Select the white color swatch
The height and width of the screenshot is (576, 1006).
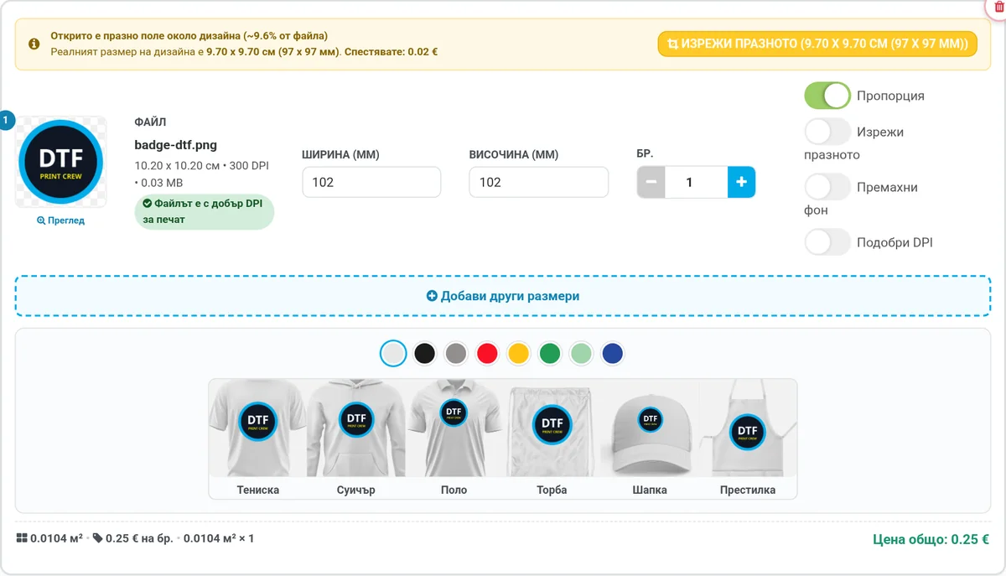pyautogui.click(x=393, y=353)
